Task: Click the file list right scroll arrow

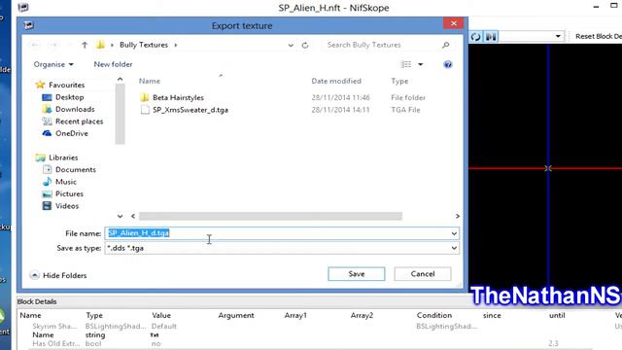Action: click(x=458, y=216)
